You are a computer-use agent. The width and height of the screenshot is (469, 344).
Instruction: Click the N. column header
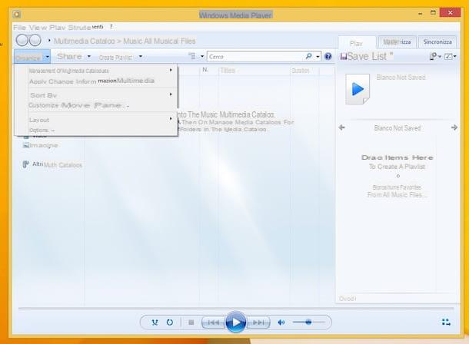(205, 70)
